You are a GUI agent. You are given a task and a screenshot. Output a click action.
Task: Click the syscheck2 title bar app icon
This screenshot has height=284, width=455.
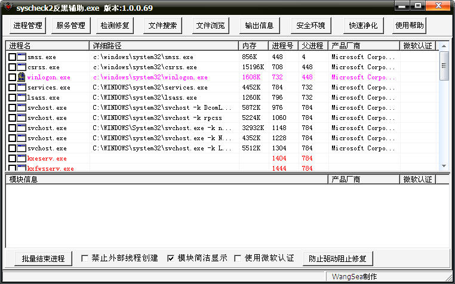tap(8, 7)
